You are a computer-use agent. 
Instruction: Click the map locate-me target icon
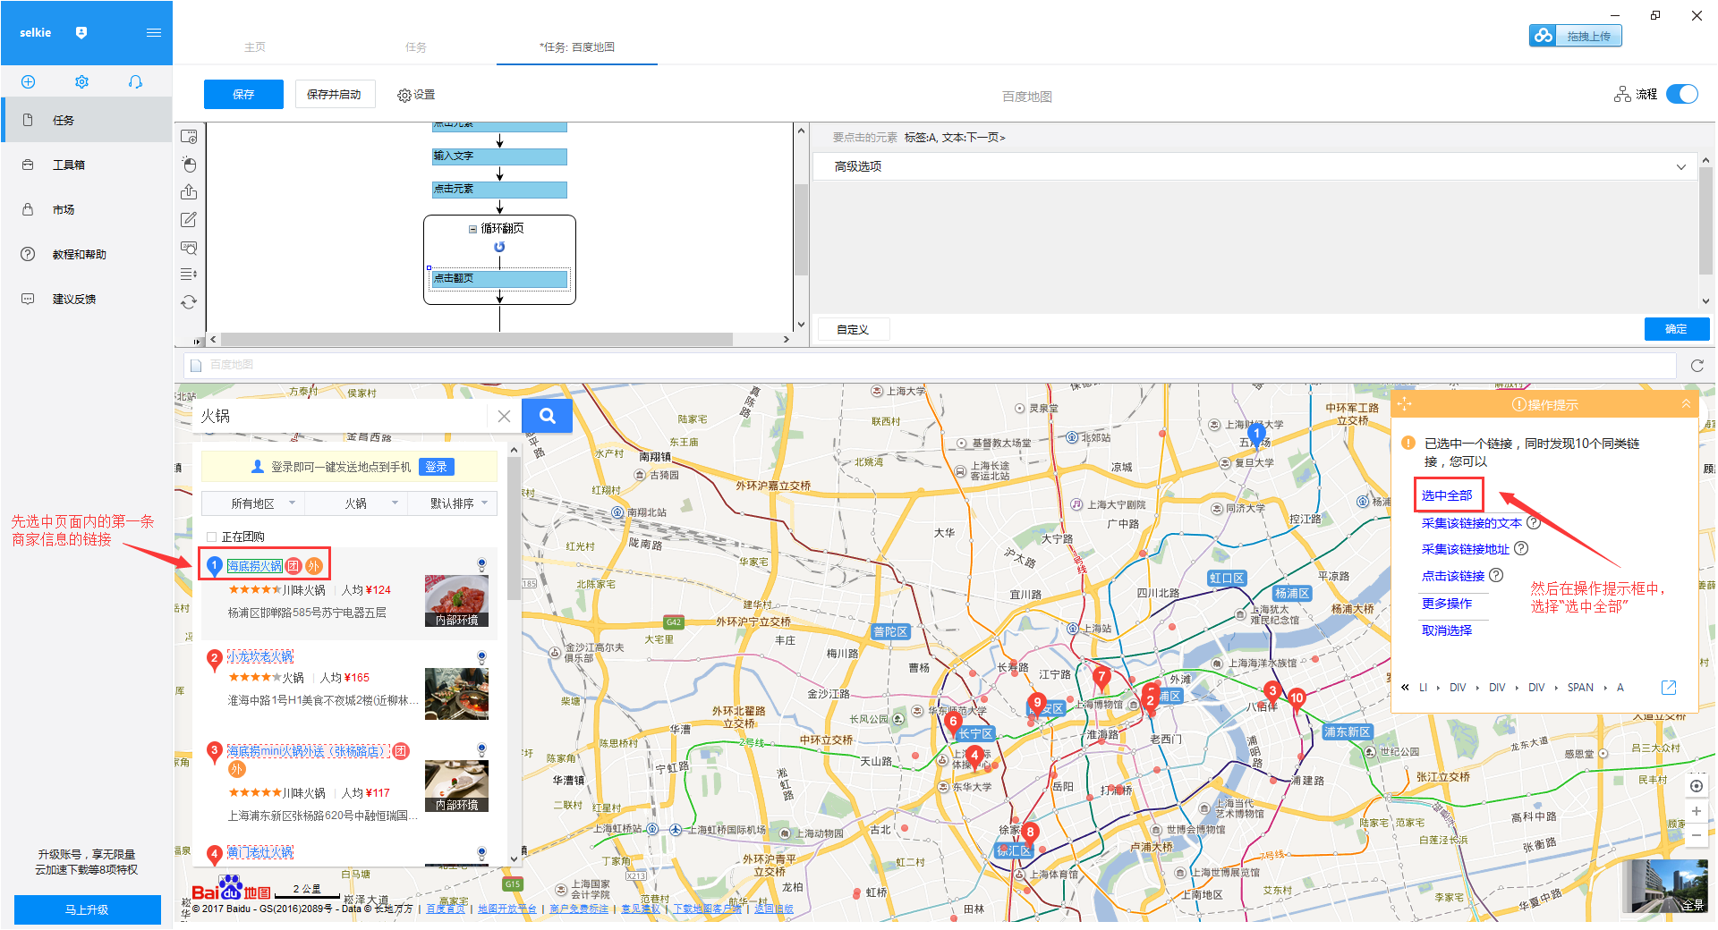click(1696, 786)
